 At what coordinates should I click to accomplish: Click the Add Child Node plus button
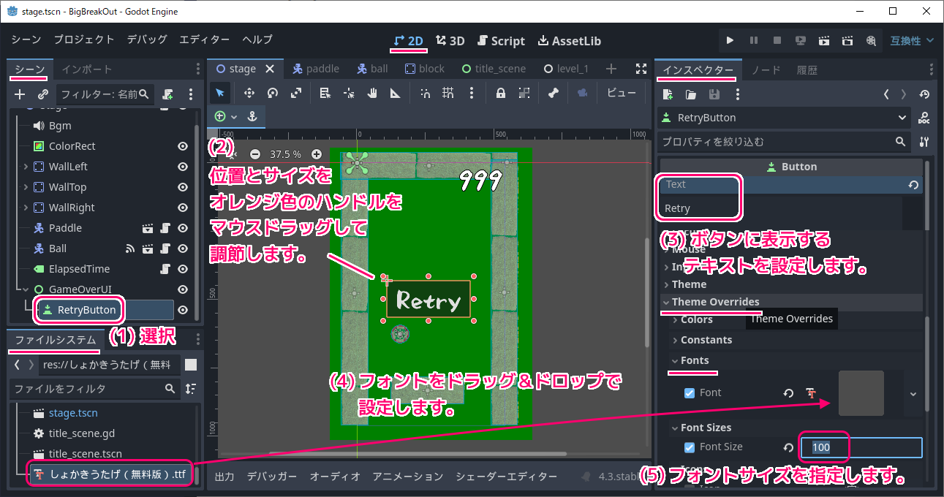point(20,94)
